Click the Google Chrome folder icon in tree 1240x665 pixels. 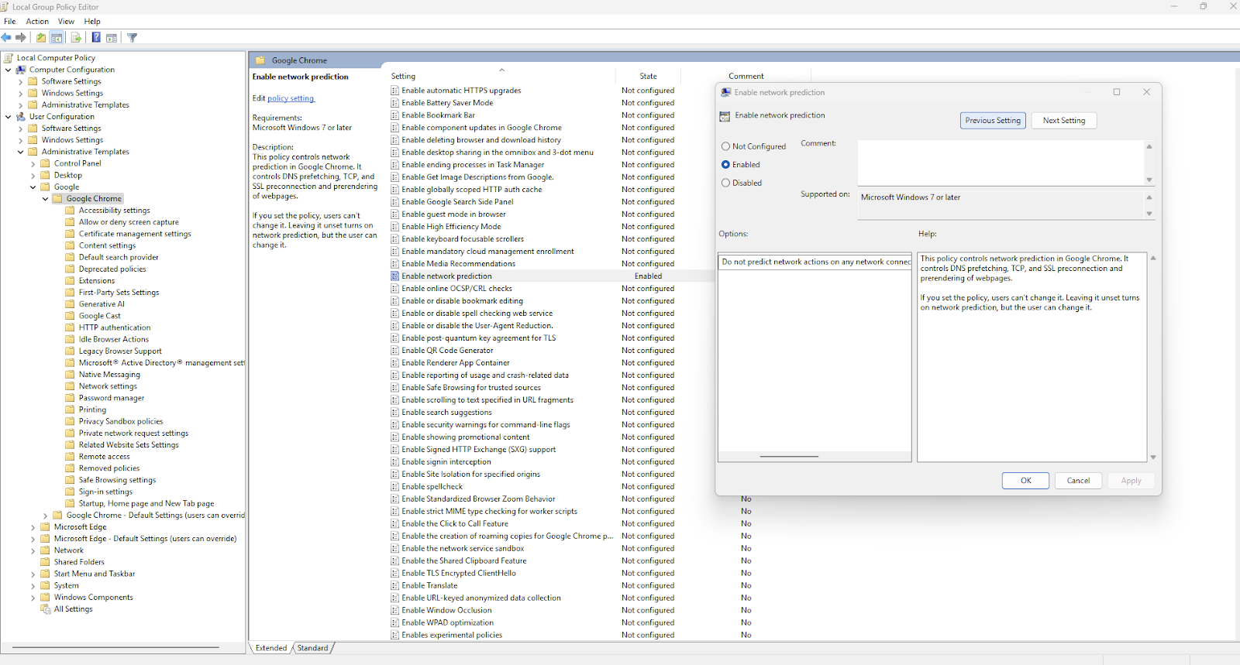click(x=58, y=199)
